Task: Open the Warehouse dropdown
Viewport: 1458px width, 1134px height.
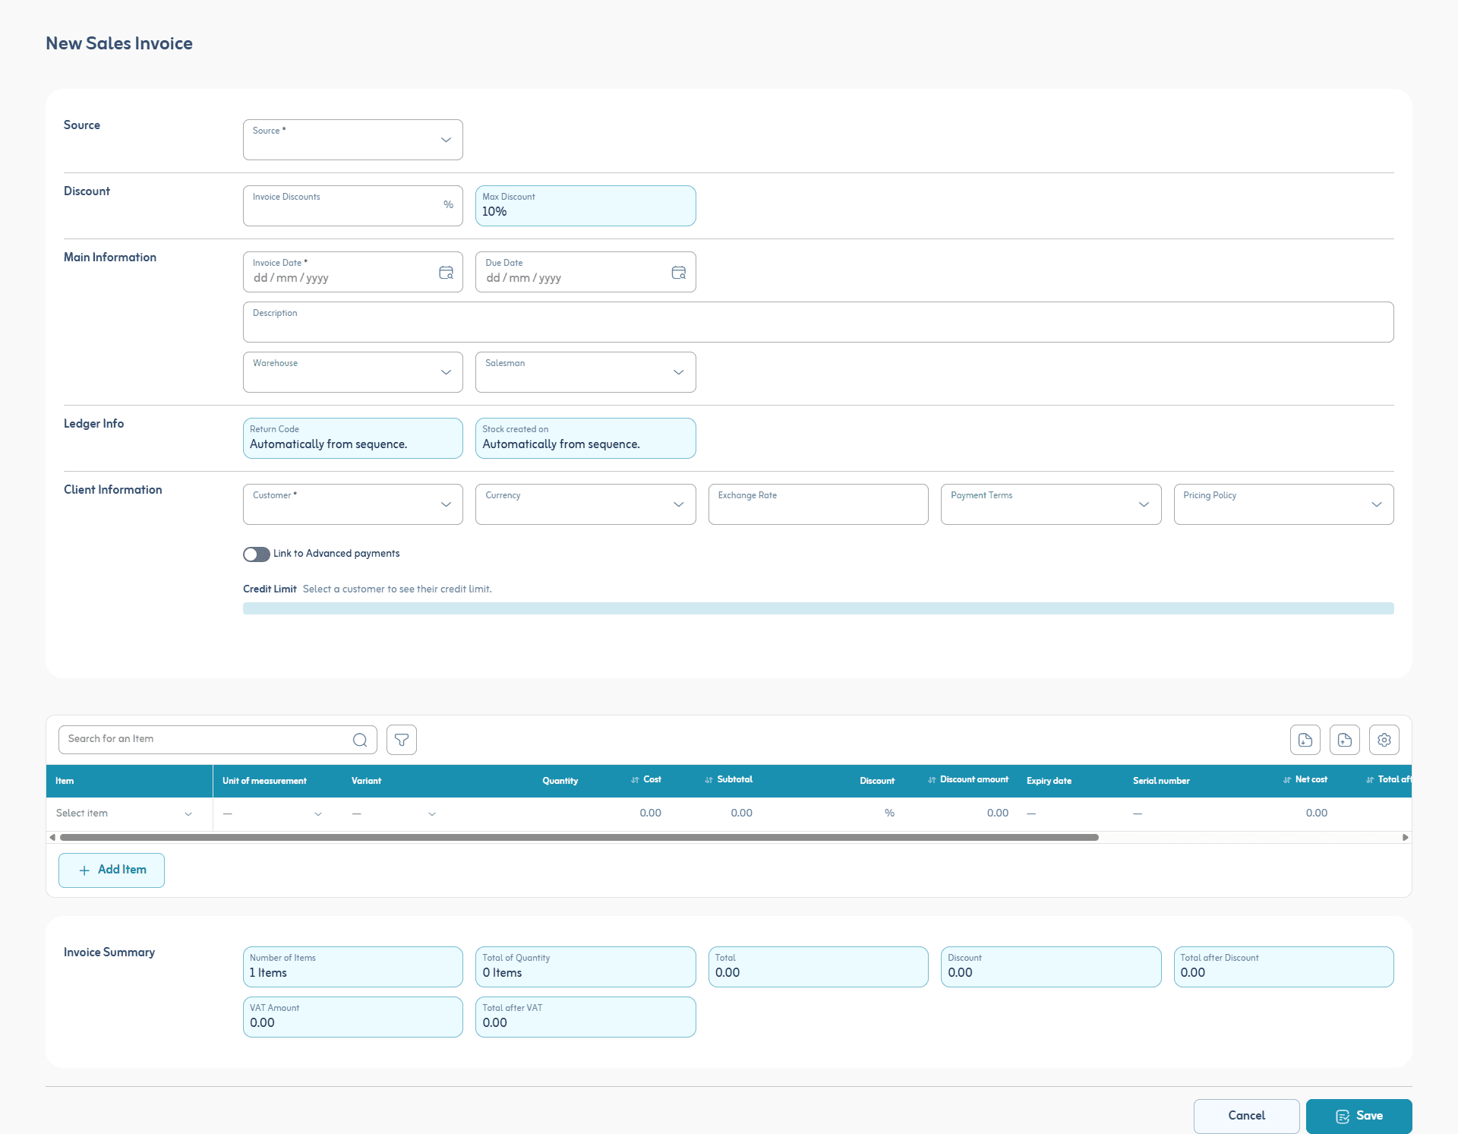Action: point(353,372)
